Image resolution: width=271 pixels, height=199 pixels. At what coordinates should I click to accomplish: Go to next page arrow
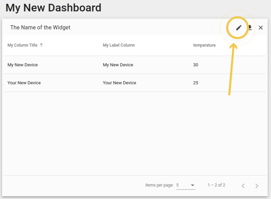pyautogui.click(x=257, y=186)
